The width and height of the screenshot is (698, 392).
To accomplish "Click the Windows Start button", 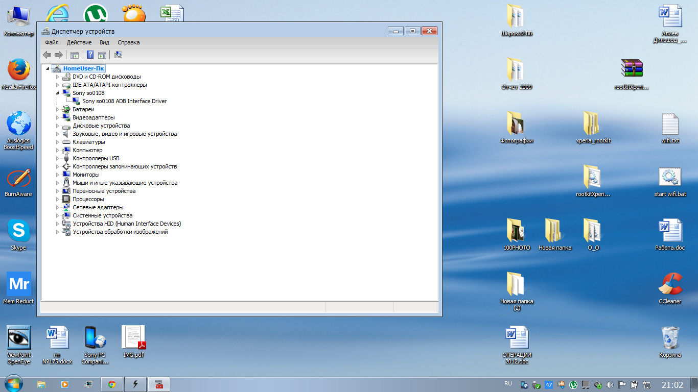I will 13,383.
